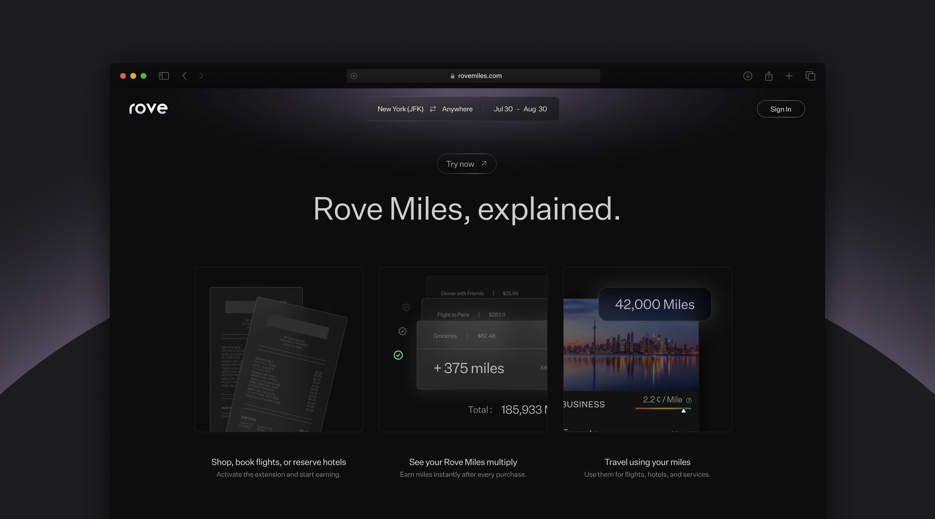Maximize the window with the green button
Screen dimensions: 935x519
[x=143, y=76]
